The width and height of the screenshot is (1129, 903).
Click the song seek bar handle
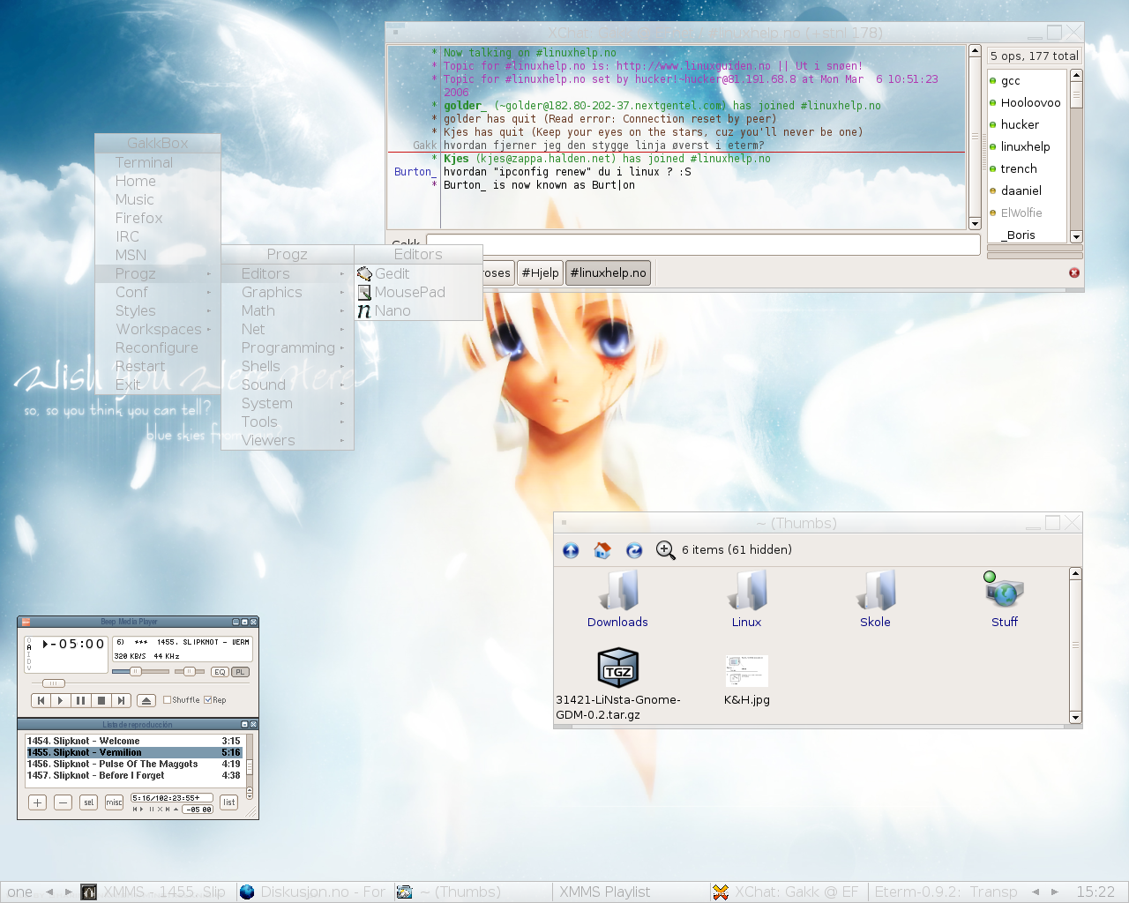(x=54, y=683)
